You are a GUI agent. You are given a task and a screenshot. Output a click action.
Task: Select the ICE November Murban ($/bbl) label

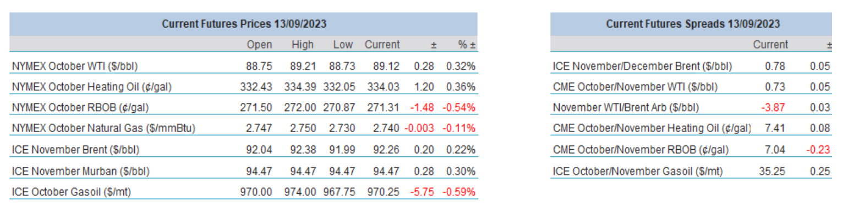[76, 171]
